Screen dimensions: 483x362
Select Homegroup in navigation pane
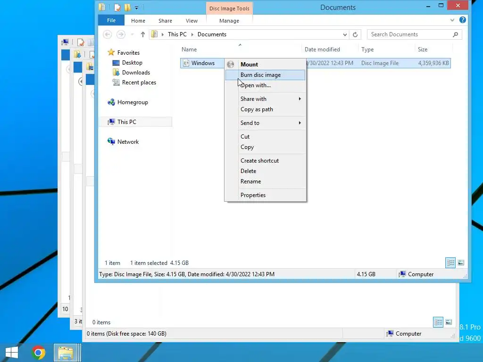pyautogui.click(x=133, y=102)
